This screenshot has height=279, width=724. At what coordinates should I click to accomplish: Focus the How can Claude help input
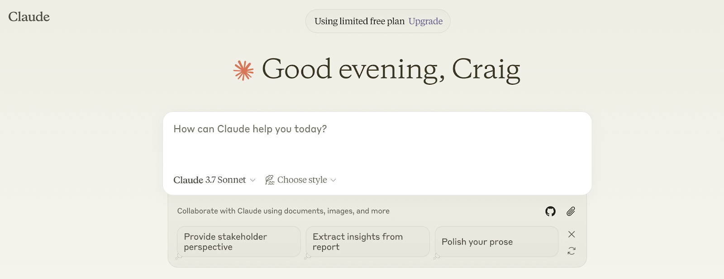coord(376,140)
